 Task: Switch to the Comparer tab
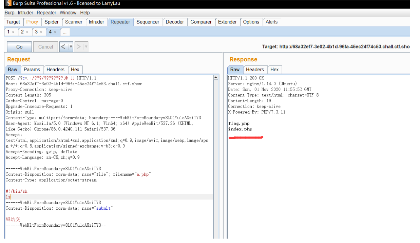tap(201, 22)
